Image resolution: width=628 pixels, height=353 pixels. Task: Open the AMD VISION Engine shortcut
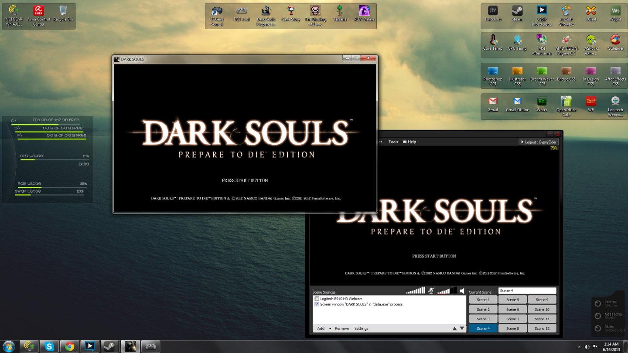click(567, 45)
